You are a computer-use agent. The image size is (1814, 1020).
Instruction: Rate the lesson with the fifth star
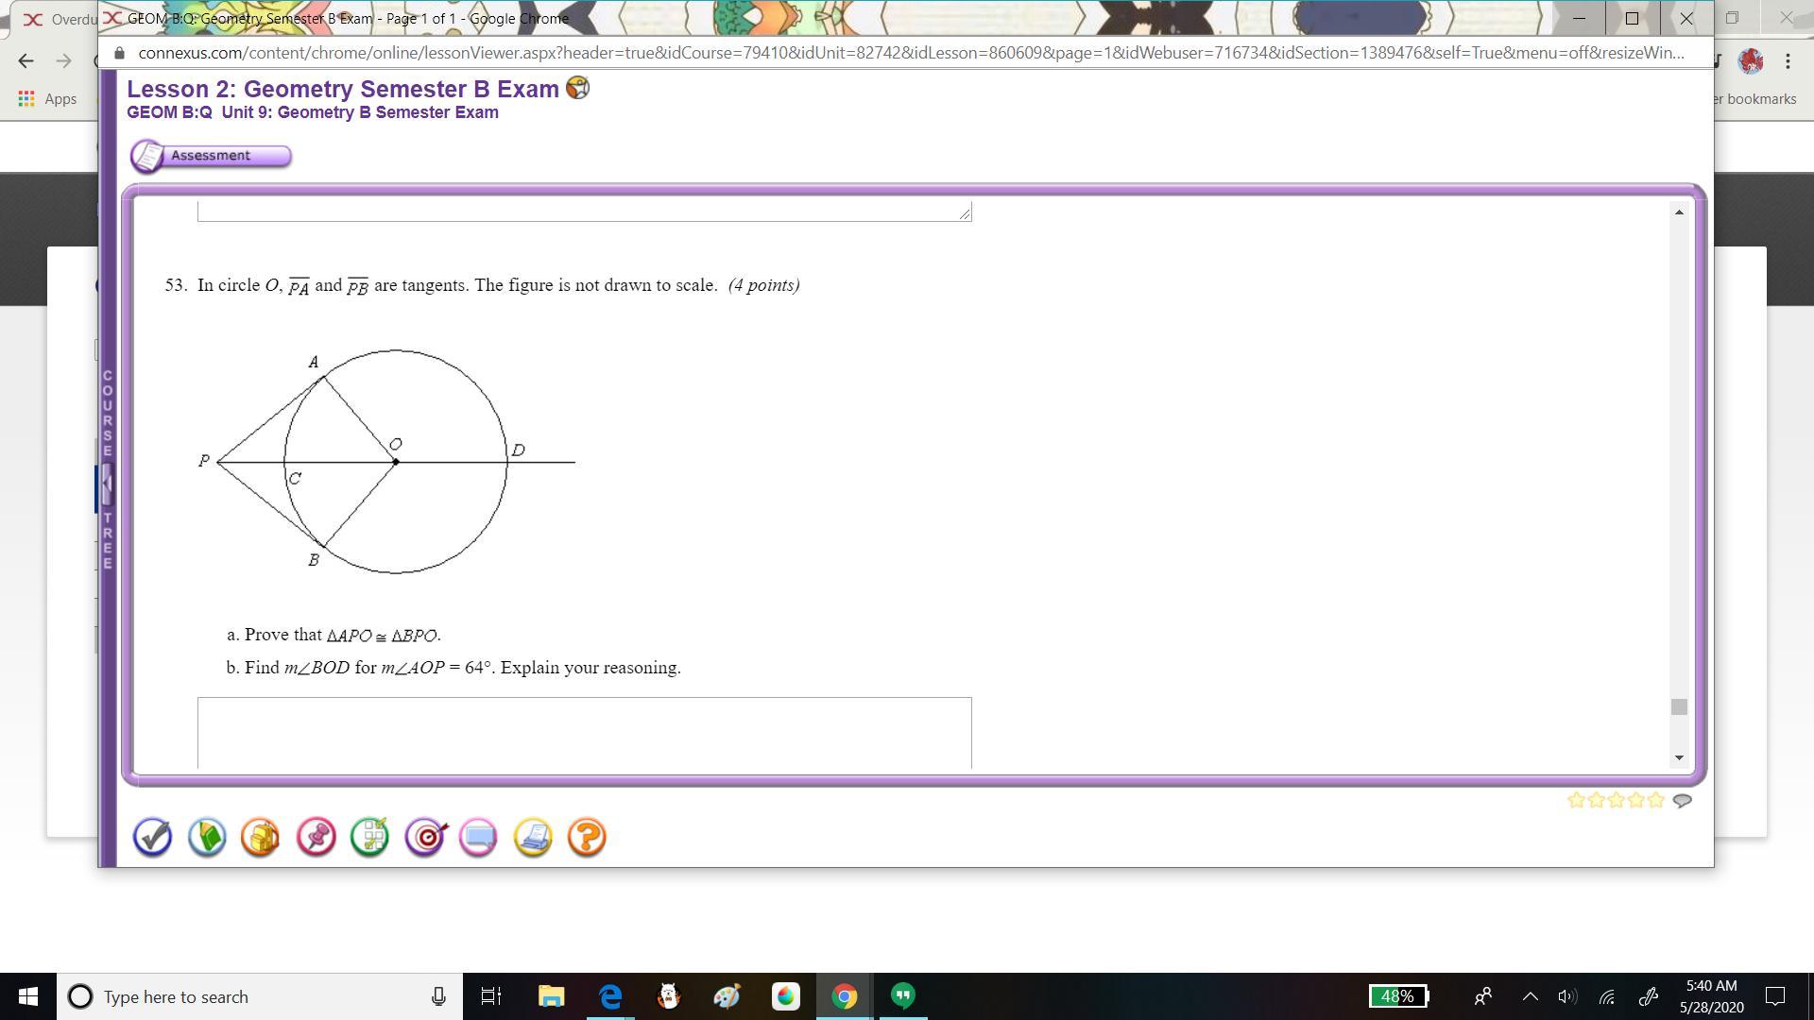coord(1655,801)
